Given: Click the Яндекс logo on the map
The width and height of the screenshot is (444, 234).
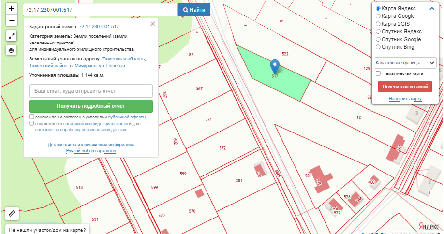Looking at the screenshot, I should (x=429, y=226).
